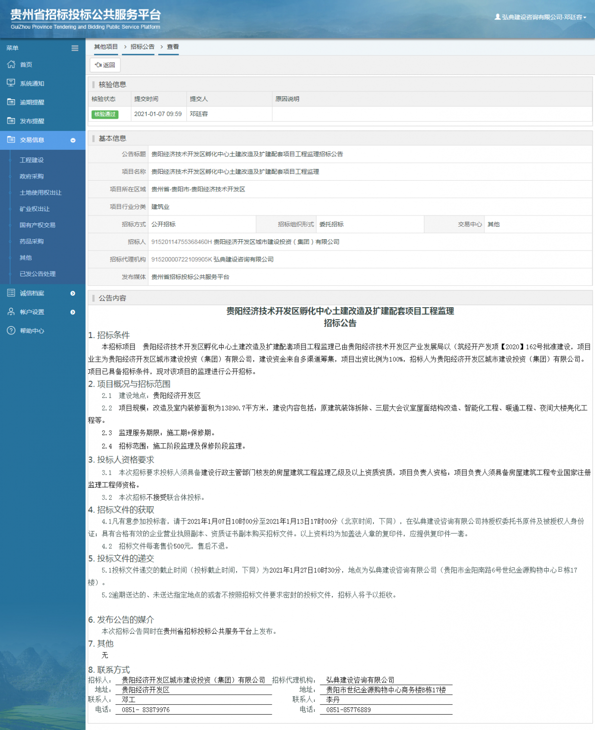The width and height of the screenshot is (595, 730).
Task: Click 招标公告 breadcrumb link
Action: tap(142, 47)
